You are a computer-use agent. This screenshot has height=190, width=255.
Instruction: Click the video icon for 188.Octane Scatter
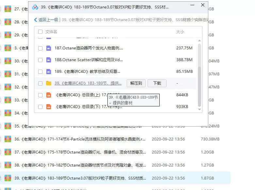point(49,60)
